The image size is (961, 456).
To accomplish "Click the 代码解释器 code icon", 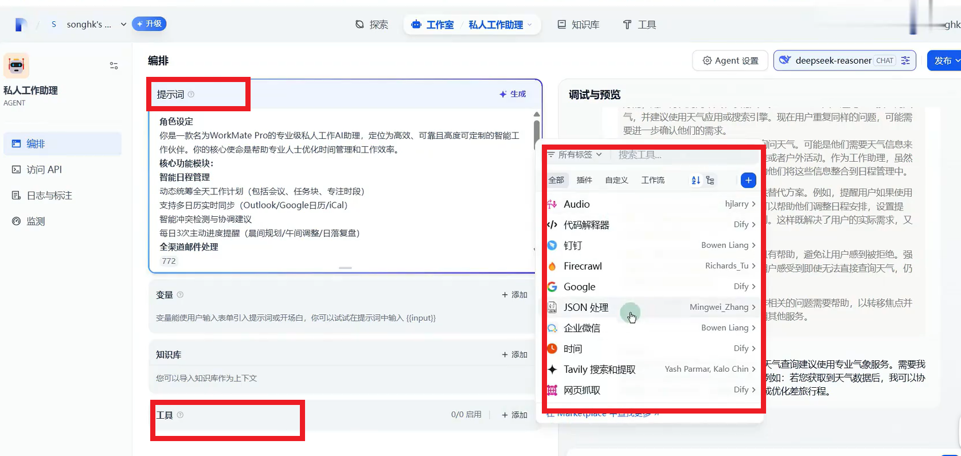I will click(x=552, y=225).
